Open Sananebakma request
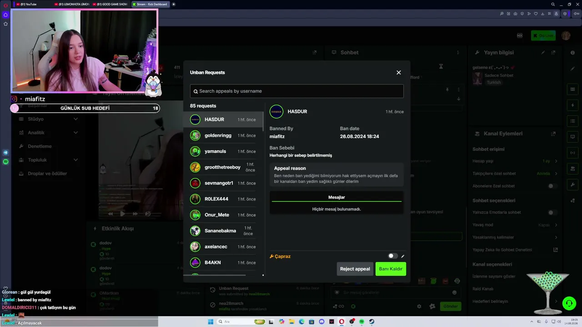The width and height of the screenshot is (582, 327). click(x=223, y=231)
